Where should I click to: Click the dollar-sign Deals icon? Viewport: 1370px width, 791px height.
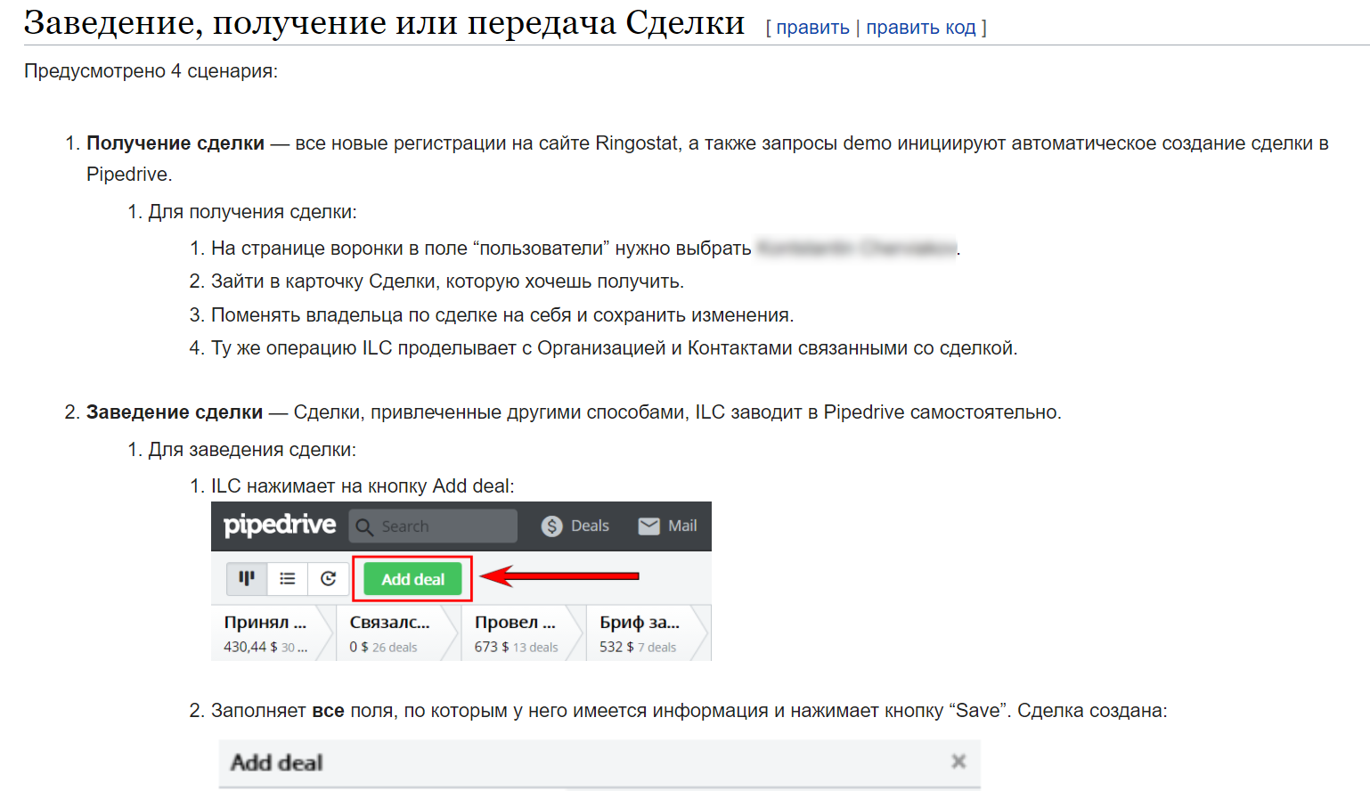[551, 526]
